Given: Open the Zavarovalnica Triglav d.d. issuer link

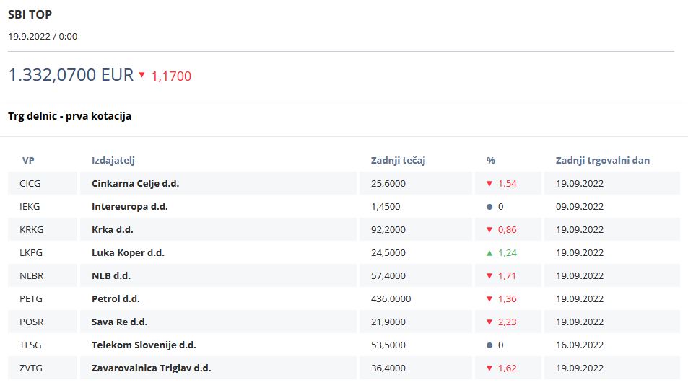Looking at the screenshot, I should [151, 368].
